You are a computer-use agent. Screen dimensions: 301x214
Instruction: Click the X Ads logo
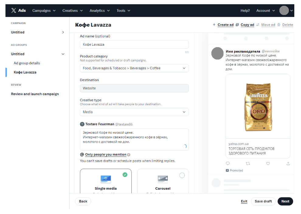(x=19, y=10)
